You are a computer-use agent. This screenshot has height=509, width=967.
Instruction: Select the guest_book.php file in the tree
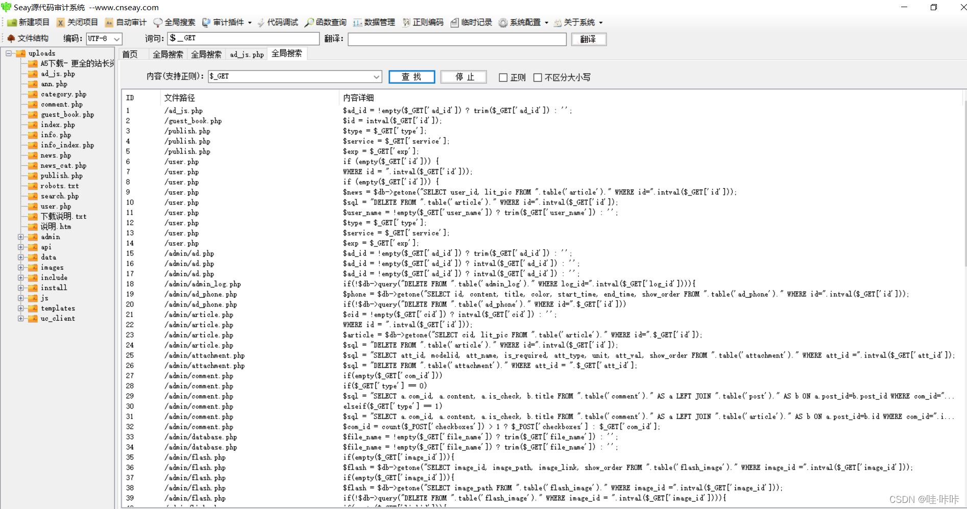(67, 115)
